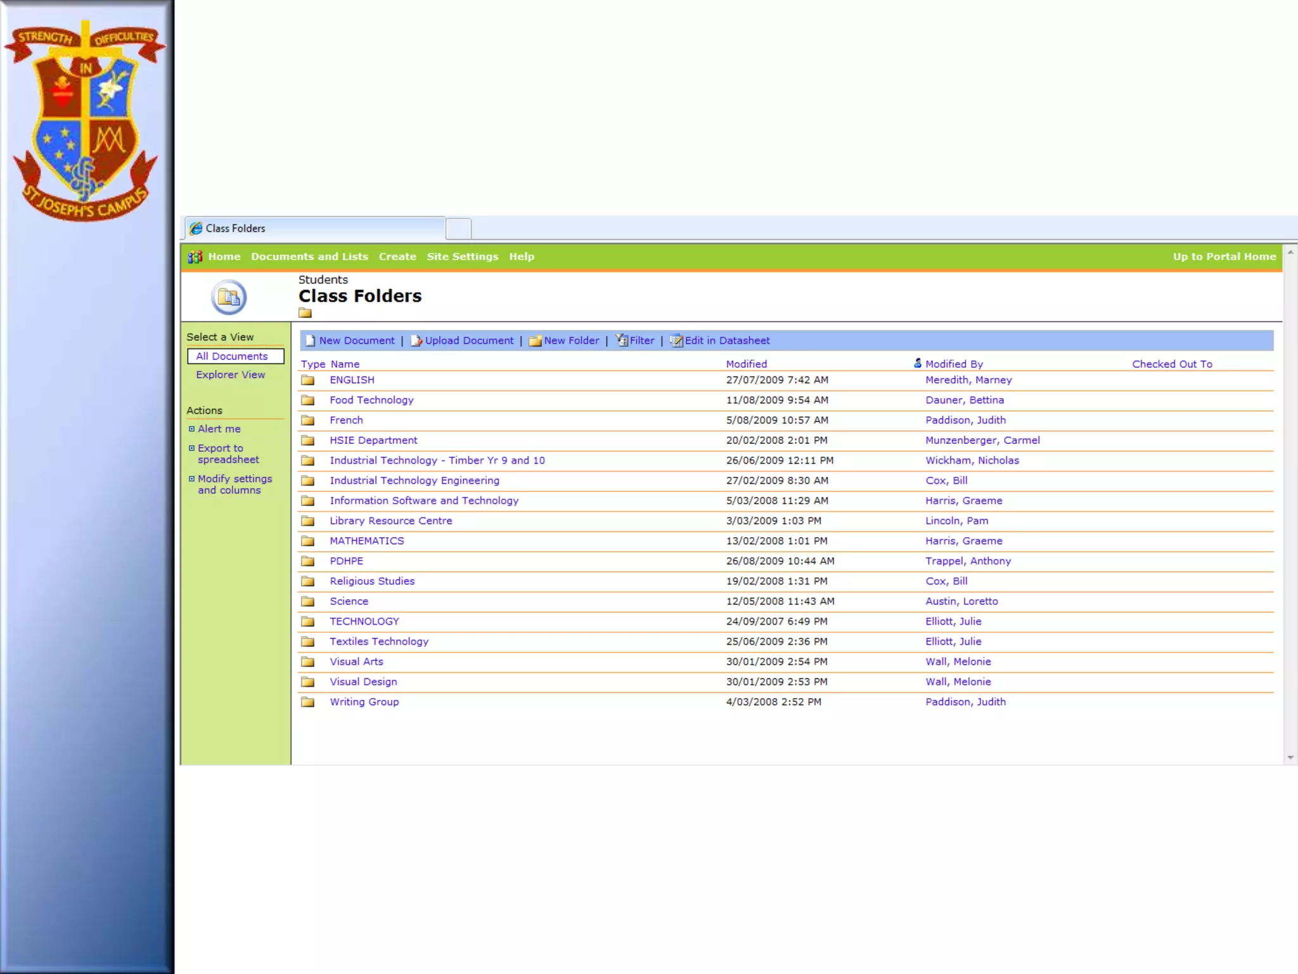
Task: Select the Explorer View option
Action: pyautogui.click(x=230, y=375)
